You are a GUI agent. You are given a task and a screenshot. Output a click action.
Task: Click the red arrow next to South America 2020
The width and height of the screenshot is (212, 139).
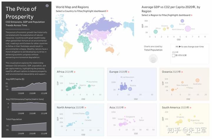point(191,108)
